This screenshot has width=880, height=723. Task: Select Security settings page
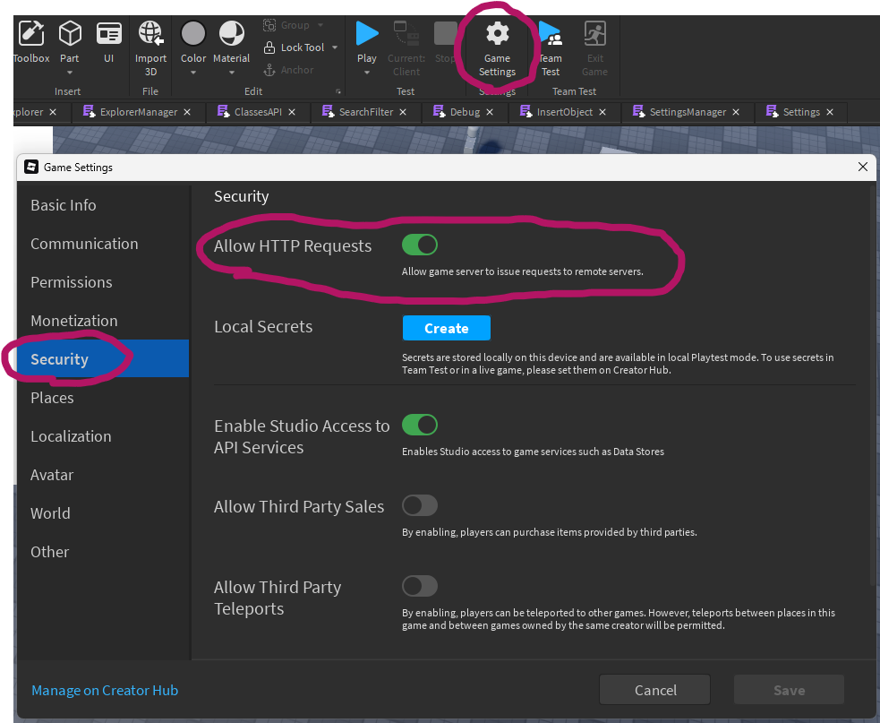click(103, 358)
